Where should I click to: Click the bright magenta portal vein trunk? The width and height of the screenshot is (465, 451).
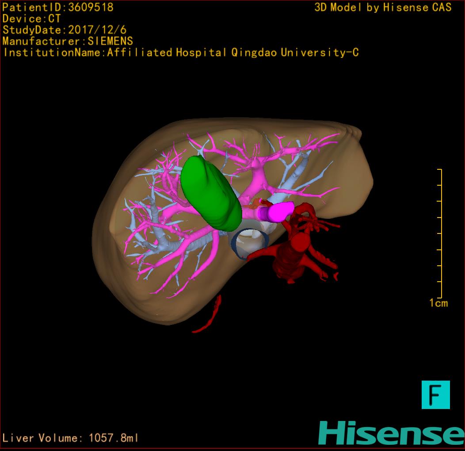278,211
